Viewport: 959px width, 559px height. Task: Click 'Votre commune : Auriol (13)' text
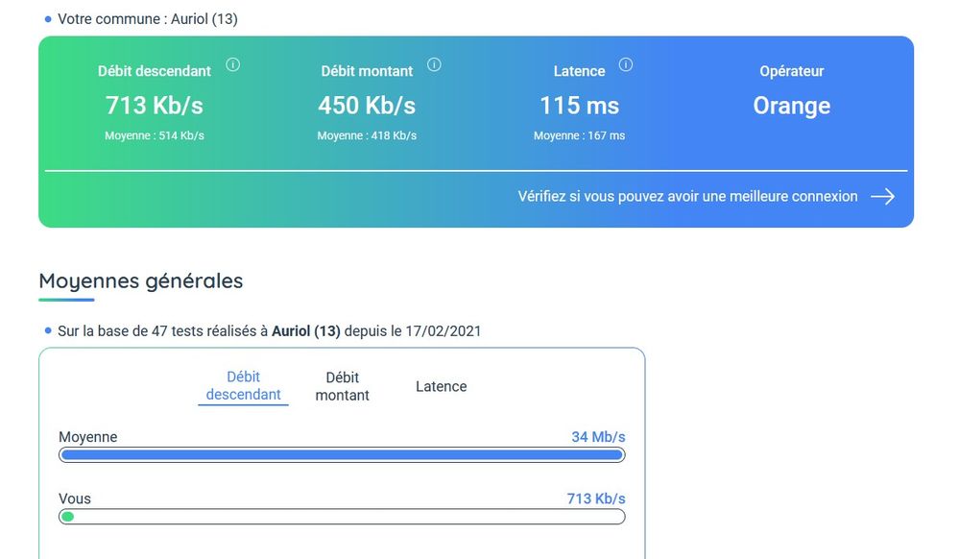point(148,19)
